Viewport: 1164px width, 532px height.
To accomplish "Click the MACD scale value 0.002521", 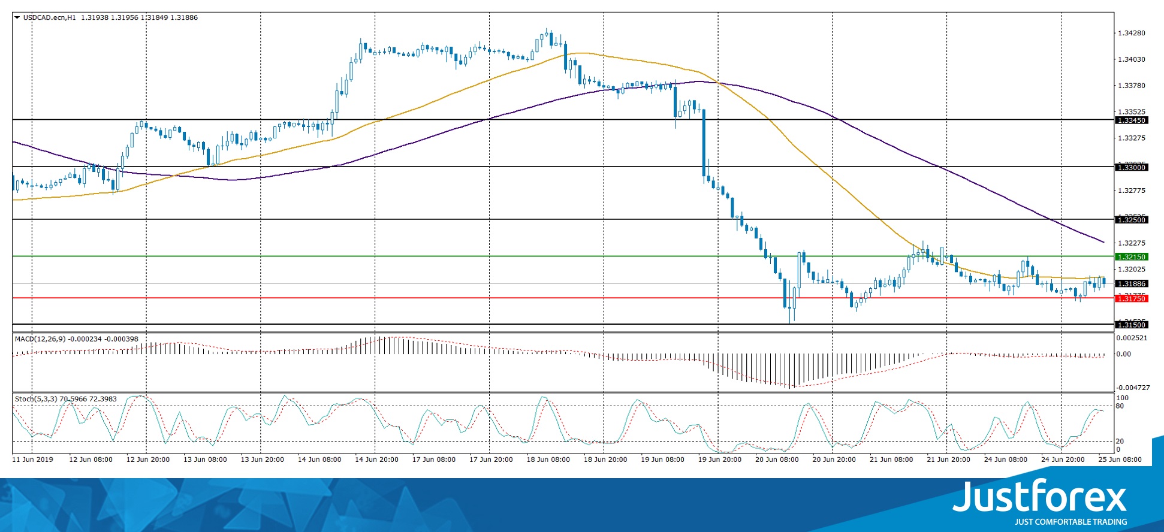I will (x=1132, y=338).
